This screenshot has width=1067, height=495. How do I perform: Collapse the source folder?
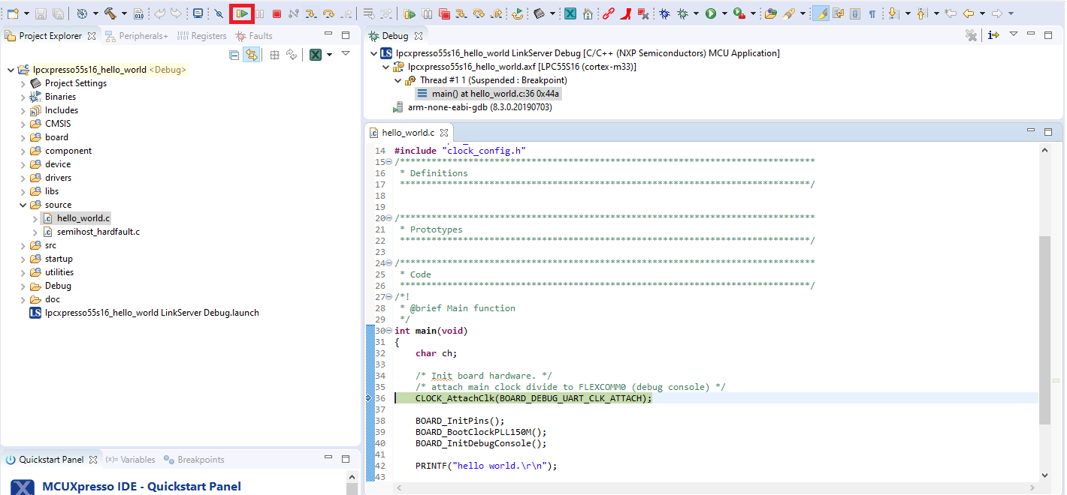(23, 205)
